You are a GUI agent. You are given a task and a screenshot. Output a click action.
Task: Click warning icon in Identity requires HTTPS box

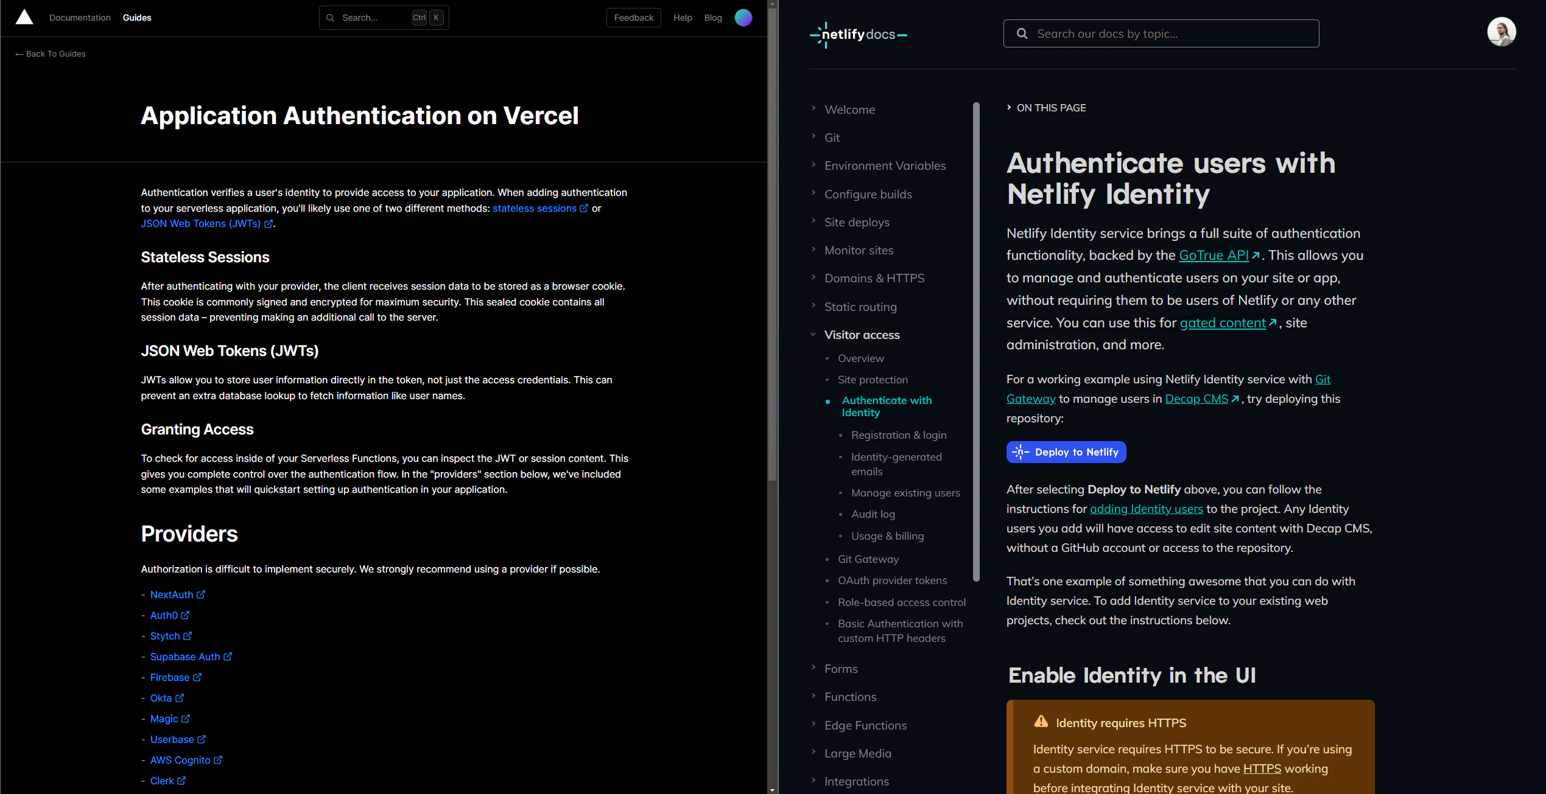1041,722
